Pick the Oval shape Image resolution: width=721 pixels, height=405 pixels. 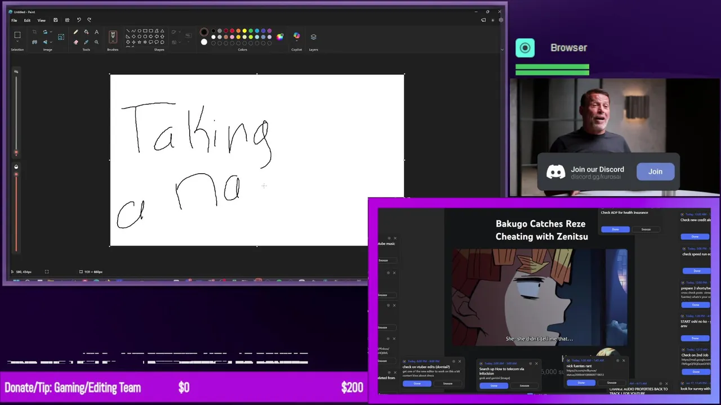pos(139,30)
